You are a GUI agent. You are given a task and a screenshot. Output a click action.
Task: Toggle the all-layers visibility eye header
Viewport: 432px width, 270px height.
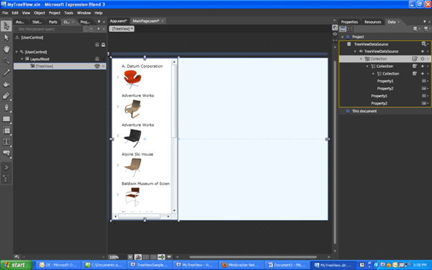(97, 45)
